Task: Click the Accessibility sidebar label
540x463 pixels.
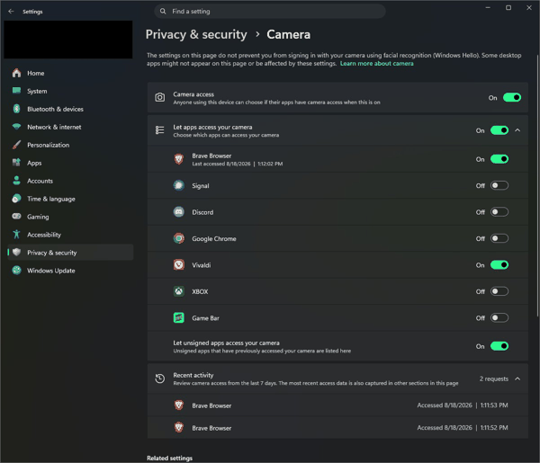Action: pyautogui.click(x=44, y=235)
